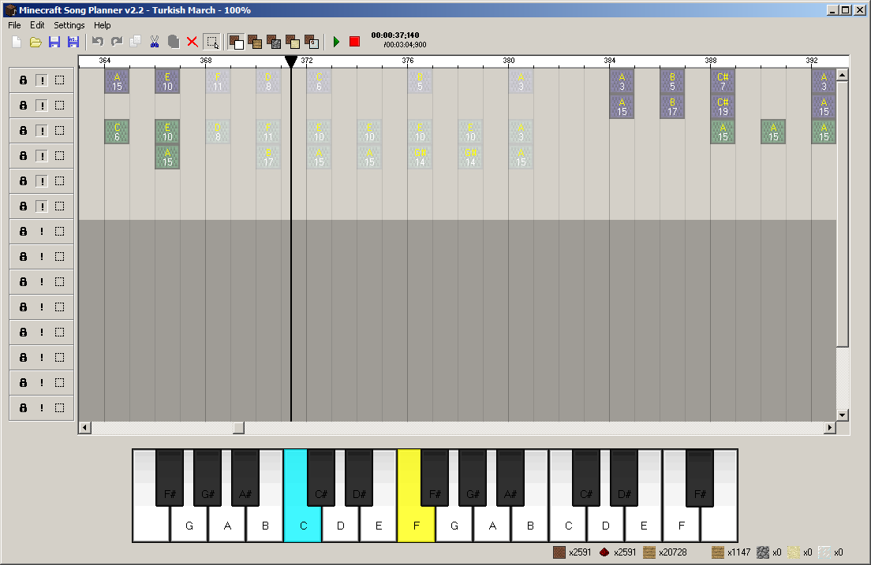Select the C 6 note in track three
This screenshot has width=871, height=565.
tap(117, 132)
